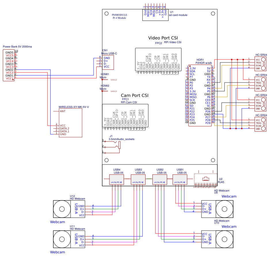
Task: Select the U12 HD Webcam symbol
Action: pyautogui.click(x=69, y=209)
